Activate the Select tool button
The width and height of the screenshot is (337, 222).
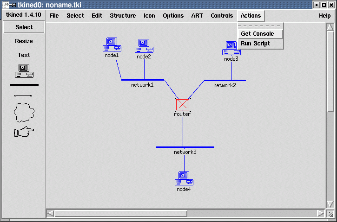point(24,27)
